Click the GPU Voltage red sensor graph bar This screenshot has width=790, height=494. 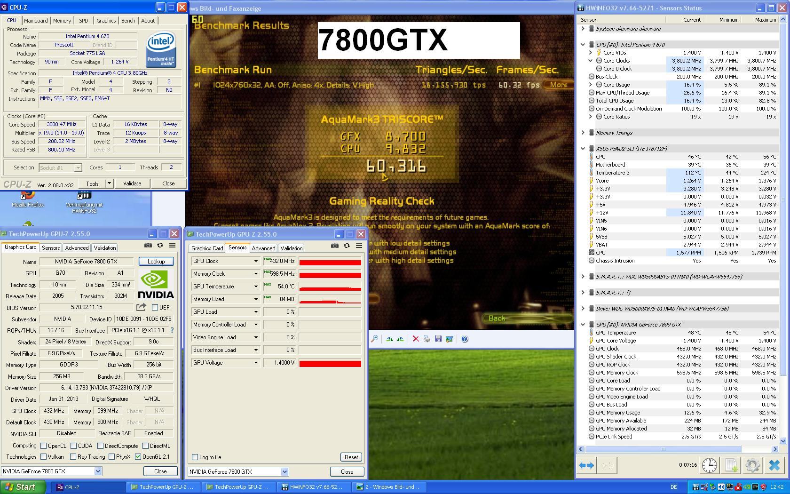330,363
